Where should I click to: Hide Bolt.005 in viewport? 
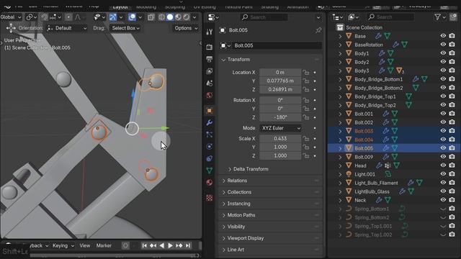coord(443,148)
